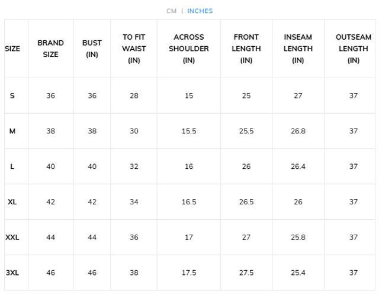Select the M size row label
The height and width of the screenshot is (298, 379).
point(12,131)
